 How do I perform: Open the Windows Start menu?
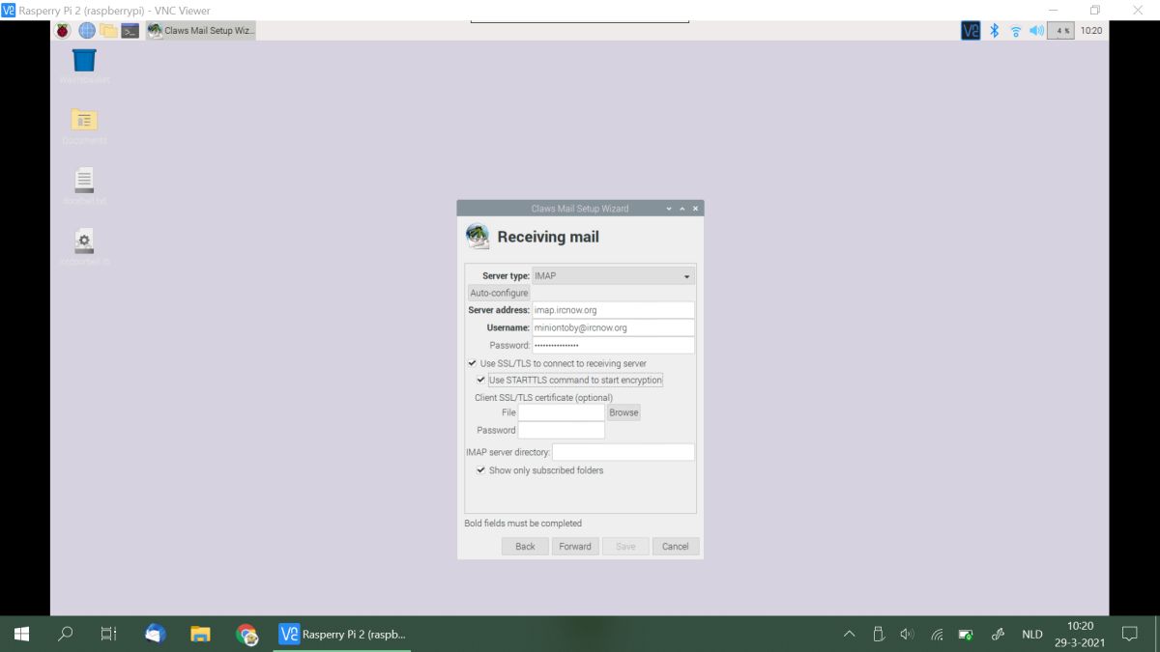pyautogui.click(x=21, y=635)
